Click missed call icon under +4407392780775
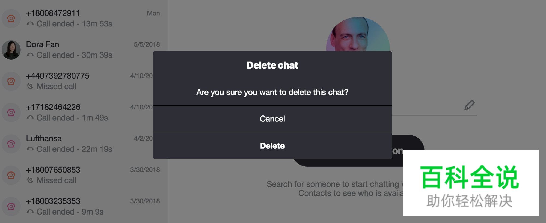The width and height of the screenshot is (546, 223). click(30, 86)
